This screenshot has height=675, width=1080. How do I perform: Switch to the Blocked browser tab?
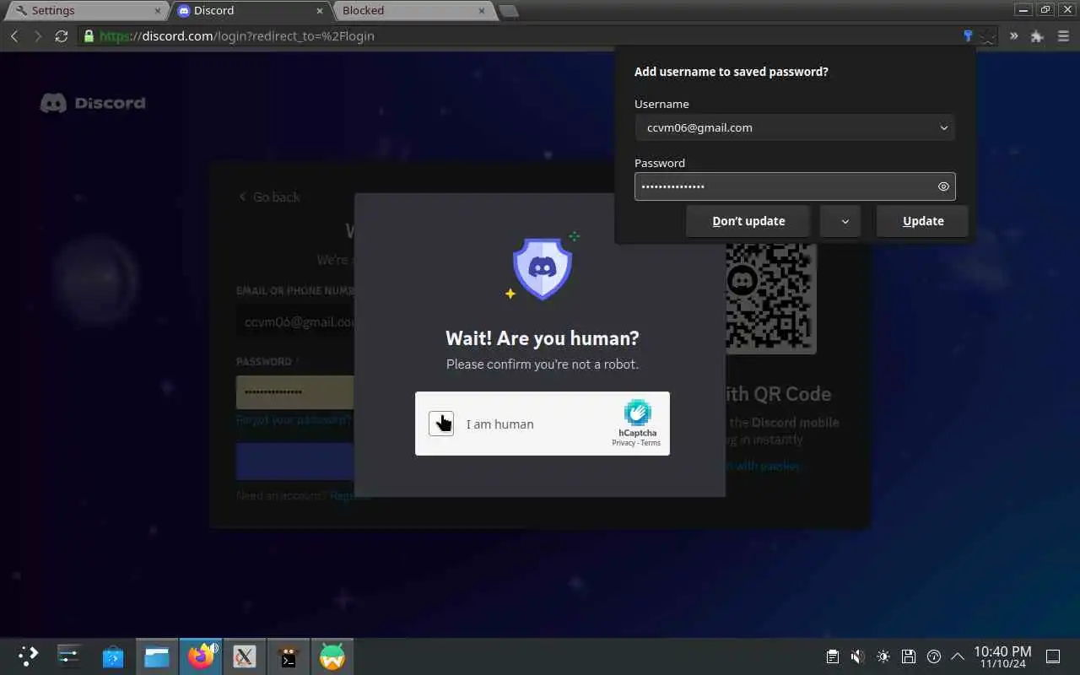point(413,10)
